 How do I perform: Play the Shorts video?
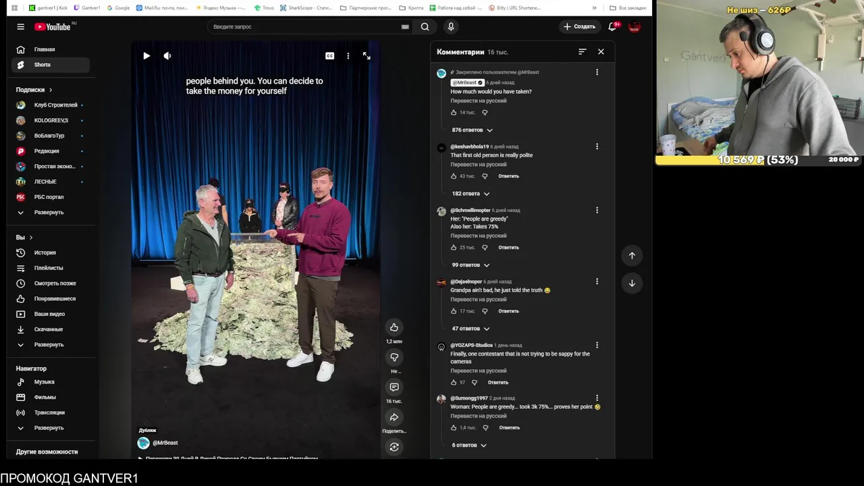[x=146, y=56]
